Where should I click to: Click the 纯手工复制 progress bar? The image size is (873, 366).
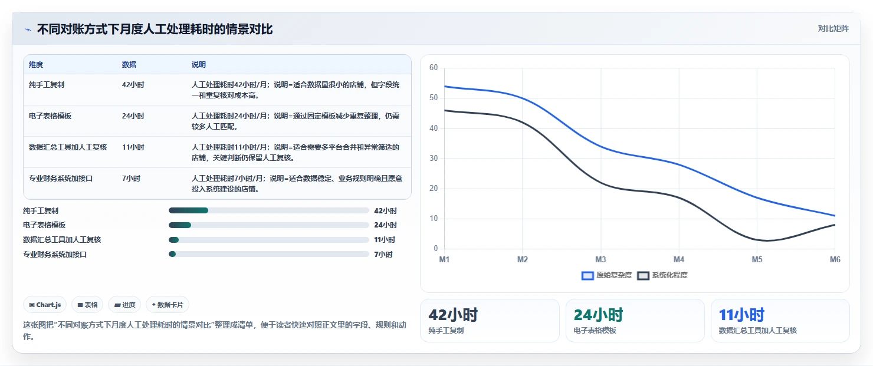tap(269, 210)
